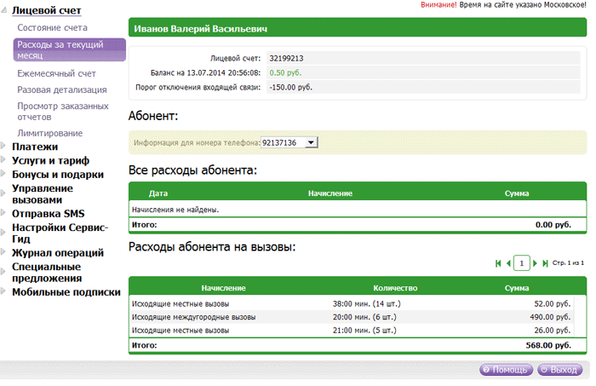Open the Лимитирование page
This screenshot has width=596, height=386.
(x=50, y=133)
